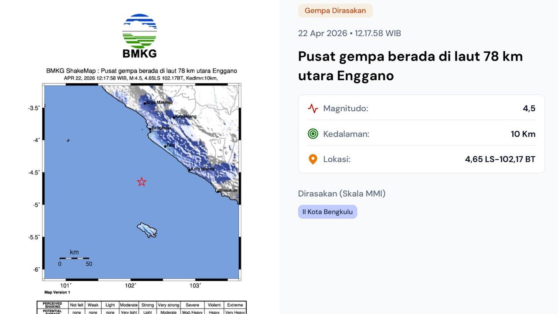Click the magnitude value 4,5
The width and height of the screenshot is (558, 314).
tap(530, 108)
